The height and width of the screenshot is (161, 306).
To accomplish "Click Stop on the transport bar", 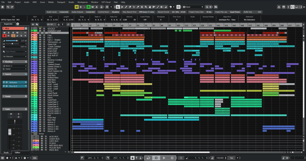I will (x=156, y=158).
